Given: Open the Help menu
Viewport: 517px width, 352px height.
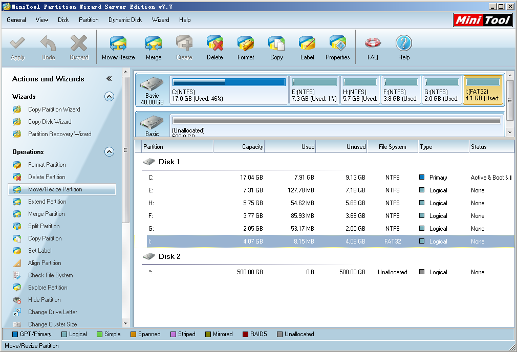Looking at the screenshot, I should click(185, 20).
